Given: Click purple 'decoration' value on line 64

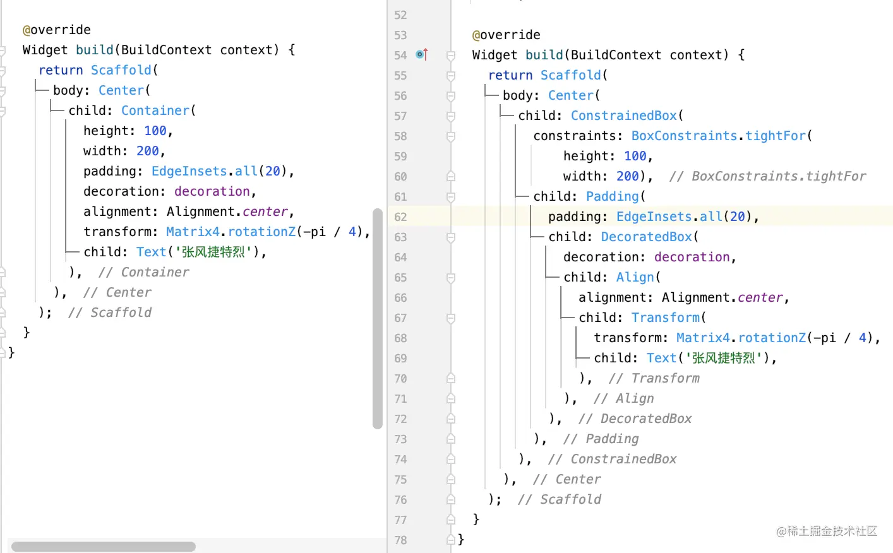Looking at the screenshot, I should (x=692, y=257).
